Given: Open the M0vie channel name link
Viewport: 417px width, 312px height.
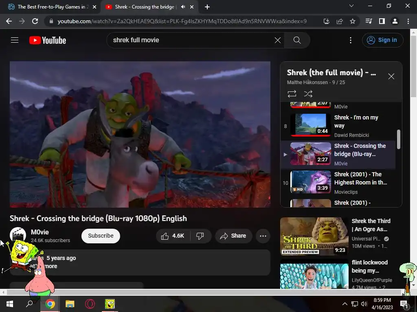Looking at the screenshot, I should (x=40, y=232).
